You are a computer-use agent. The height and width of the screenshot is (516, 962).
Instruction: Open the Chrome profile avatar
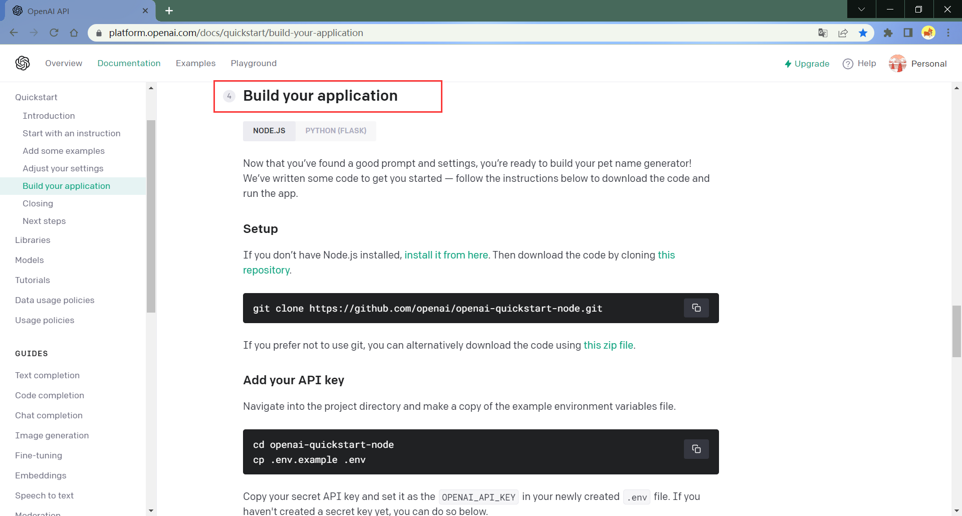928,33
